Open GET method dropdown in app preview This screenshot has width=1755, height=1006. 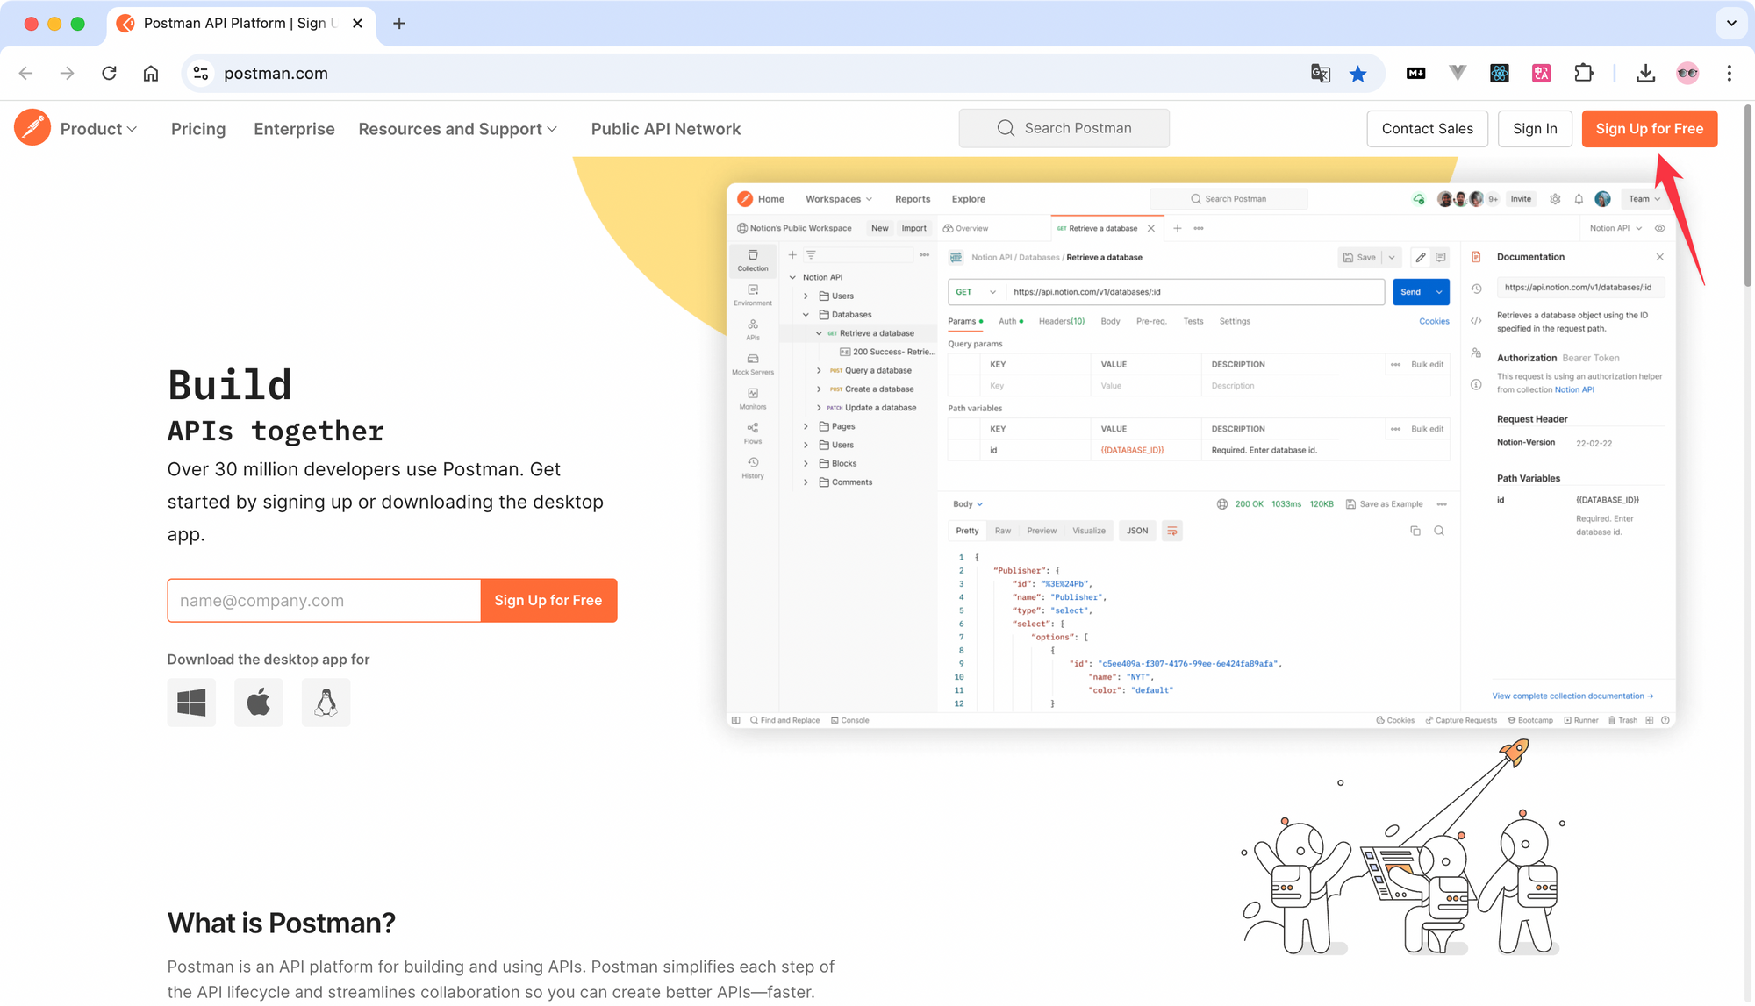tap(976, 292)
